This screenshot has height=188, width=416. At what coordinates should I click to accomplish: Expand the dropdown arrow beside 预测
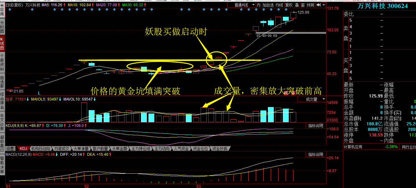[x=324, y=5]
